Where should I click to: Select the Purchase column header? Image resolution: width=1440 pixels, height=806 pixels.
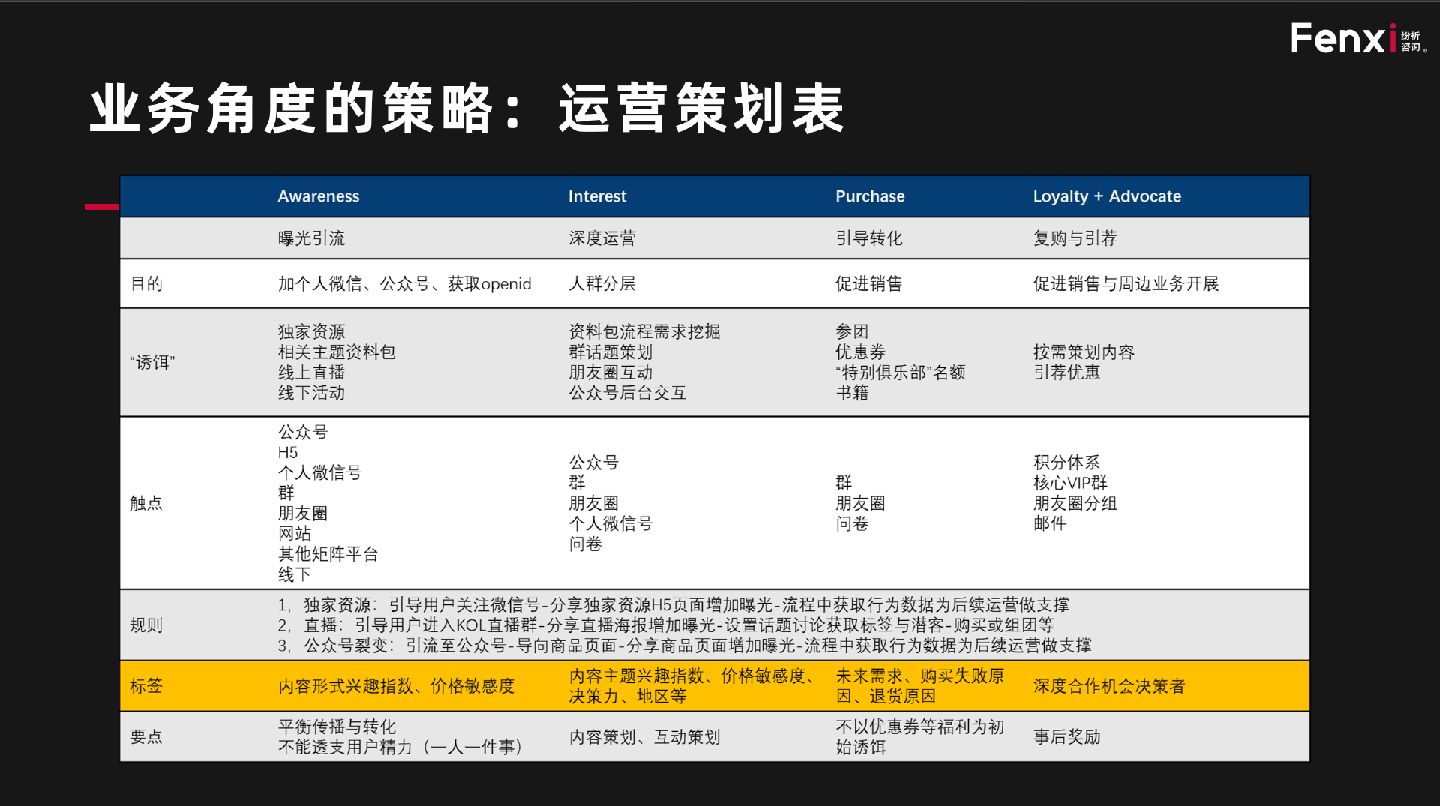point(869,196)
